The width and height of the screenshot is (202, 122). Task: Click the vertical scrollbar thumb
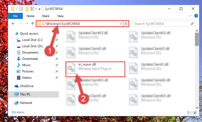click(x=197, y=39)
